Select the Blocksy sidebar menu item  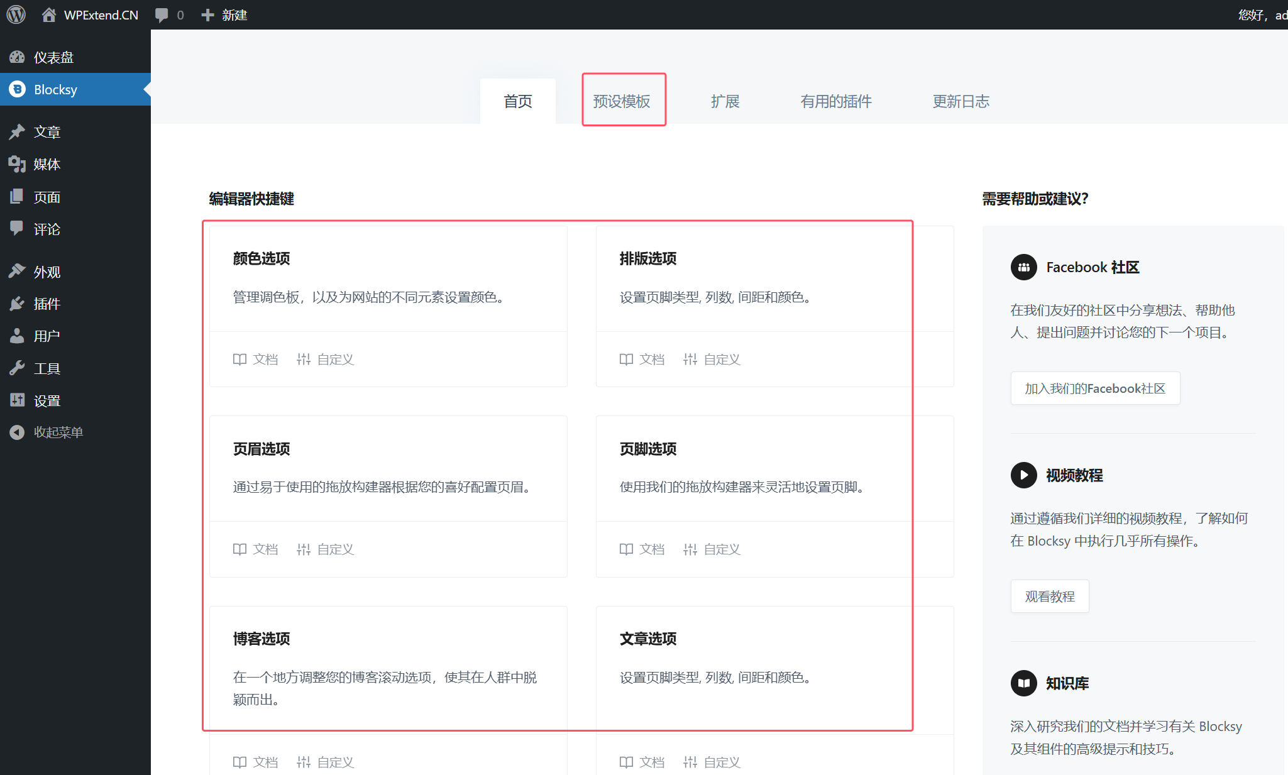[75, 89]
